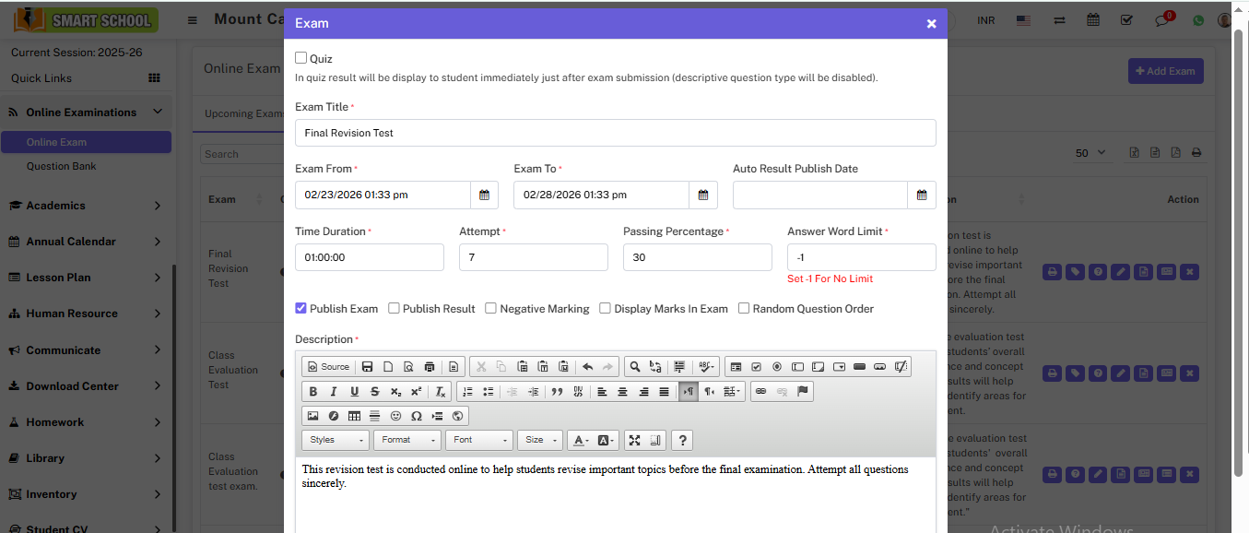Enable Negative Marking option
The image size is (1249, 533).
click(491, 309)
